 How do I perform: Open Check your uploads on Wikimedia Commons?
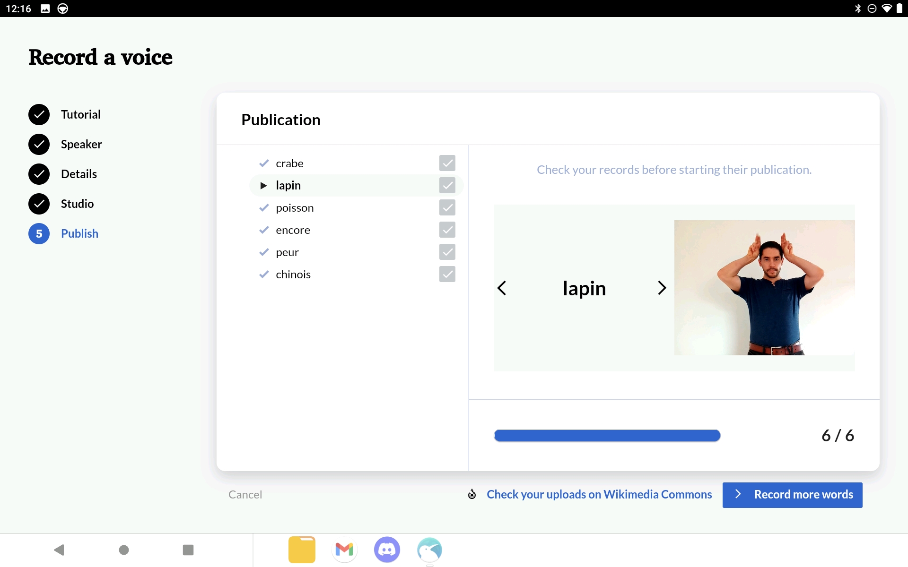pyautogui.click(x=599, y=495)
